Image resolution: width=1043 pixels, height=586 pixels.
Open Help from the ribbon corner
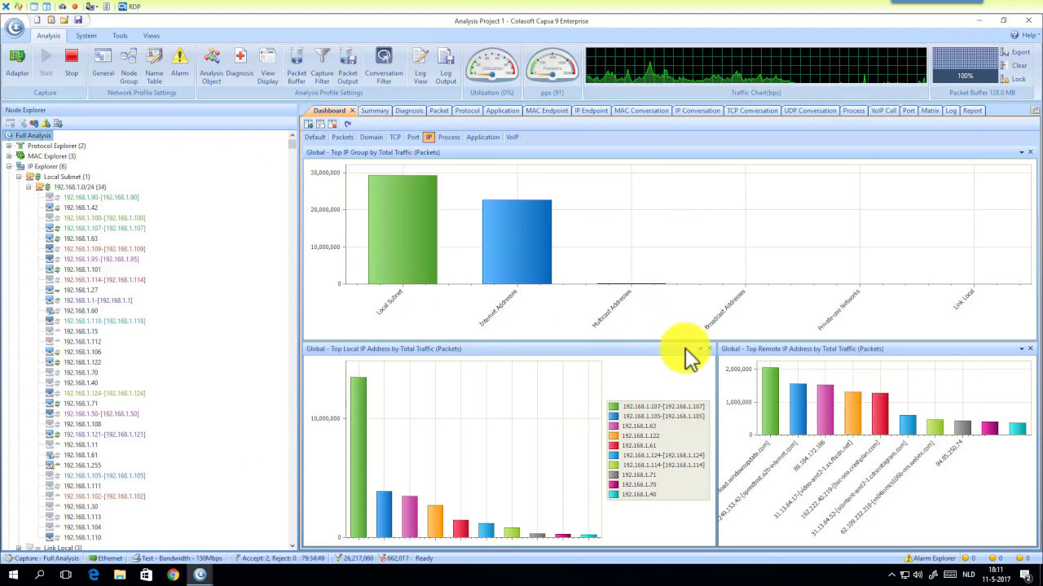tap(1023, 35)
